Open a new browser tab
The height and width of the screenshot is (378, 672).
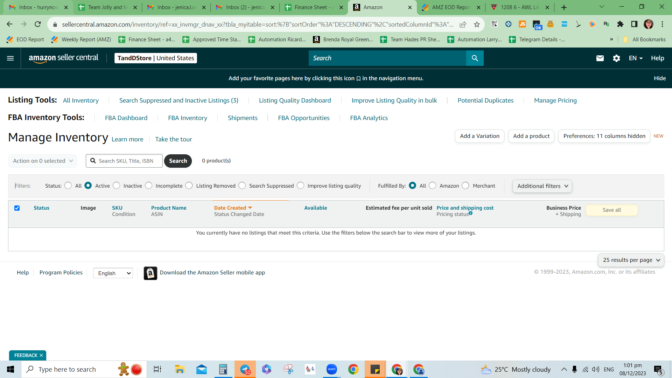pyautogui.click(x=564, y=7)
